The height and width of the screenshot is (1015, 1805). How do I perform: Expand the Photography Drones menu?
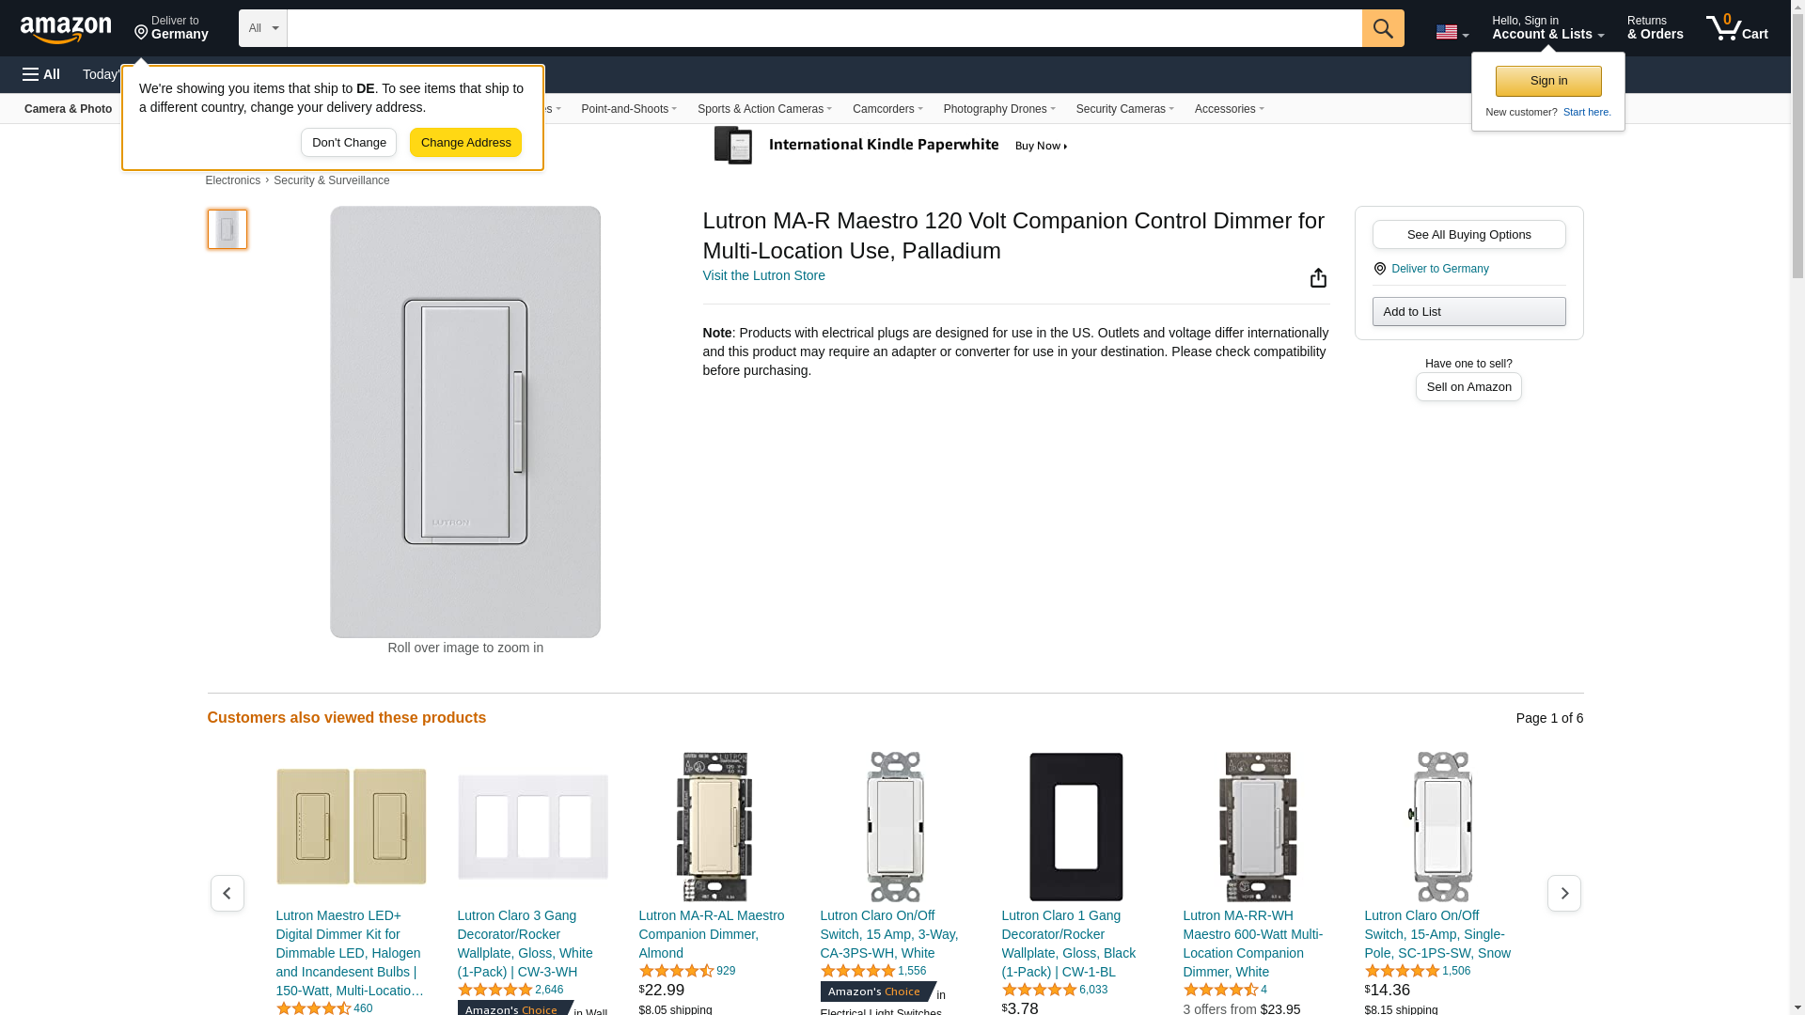(998, 109)
